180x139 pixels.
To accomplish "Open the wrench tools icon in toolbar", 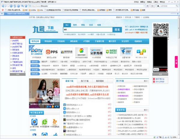I will tap(152, 6).
